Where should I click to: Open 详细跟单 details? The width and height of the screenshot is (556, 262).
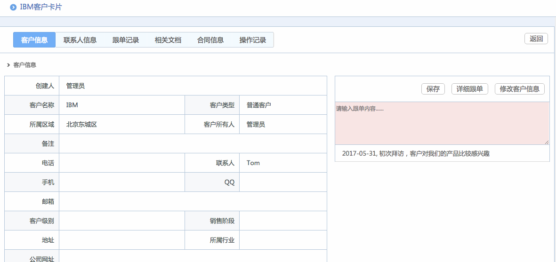point(469,89)
